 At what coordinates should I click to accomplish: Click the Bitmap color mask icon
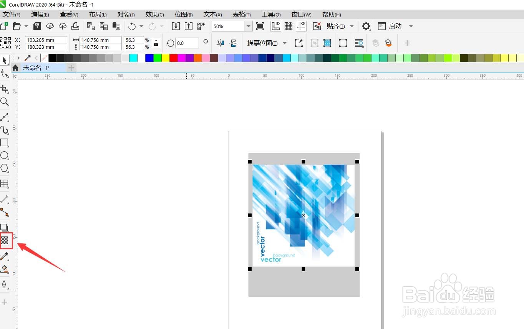(327, 43)
